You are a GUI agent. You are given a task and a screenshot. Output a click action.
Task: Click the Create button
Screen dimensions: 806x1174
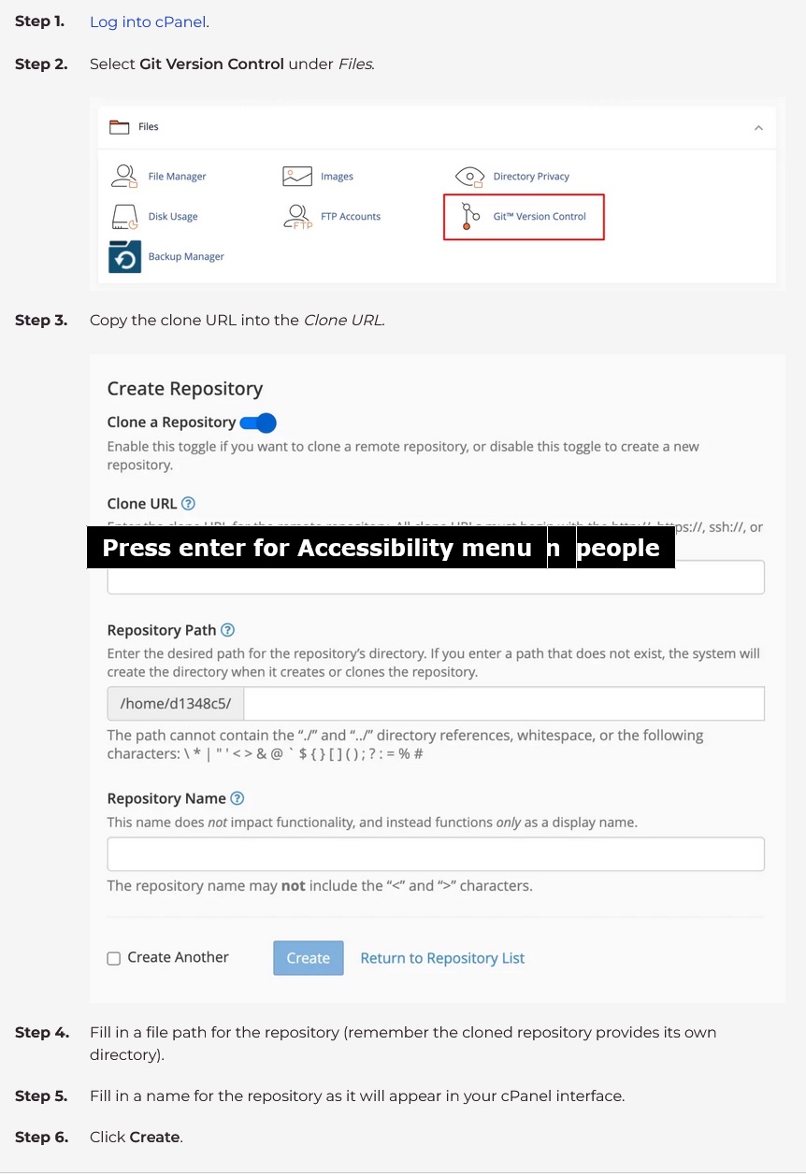click(x=308, y=957)
